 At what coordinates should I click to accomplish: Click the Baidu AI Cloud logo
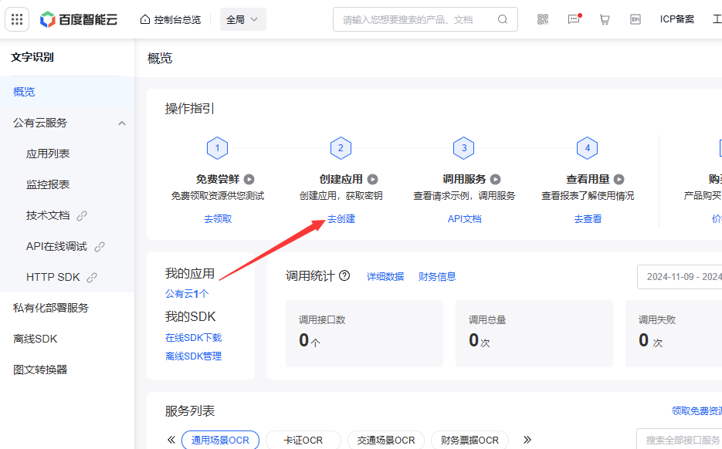click(78, 19)
